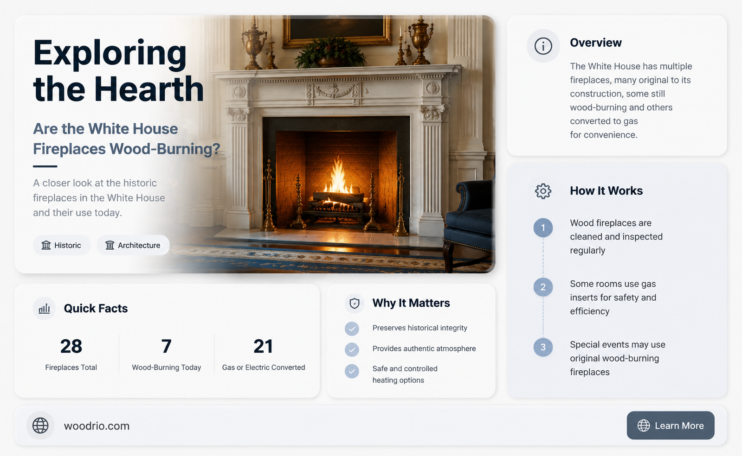Click the How It Works heading

(x=606, y=191)
